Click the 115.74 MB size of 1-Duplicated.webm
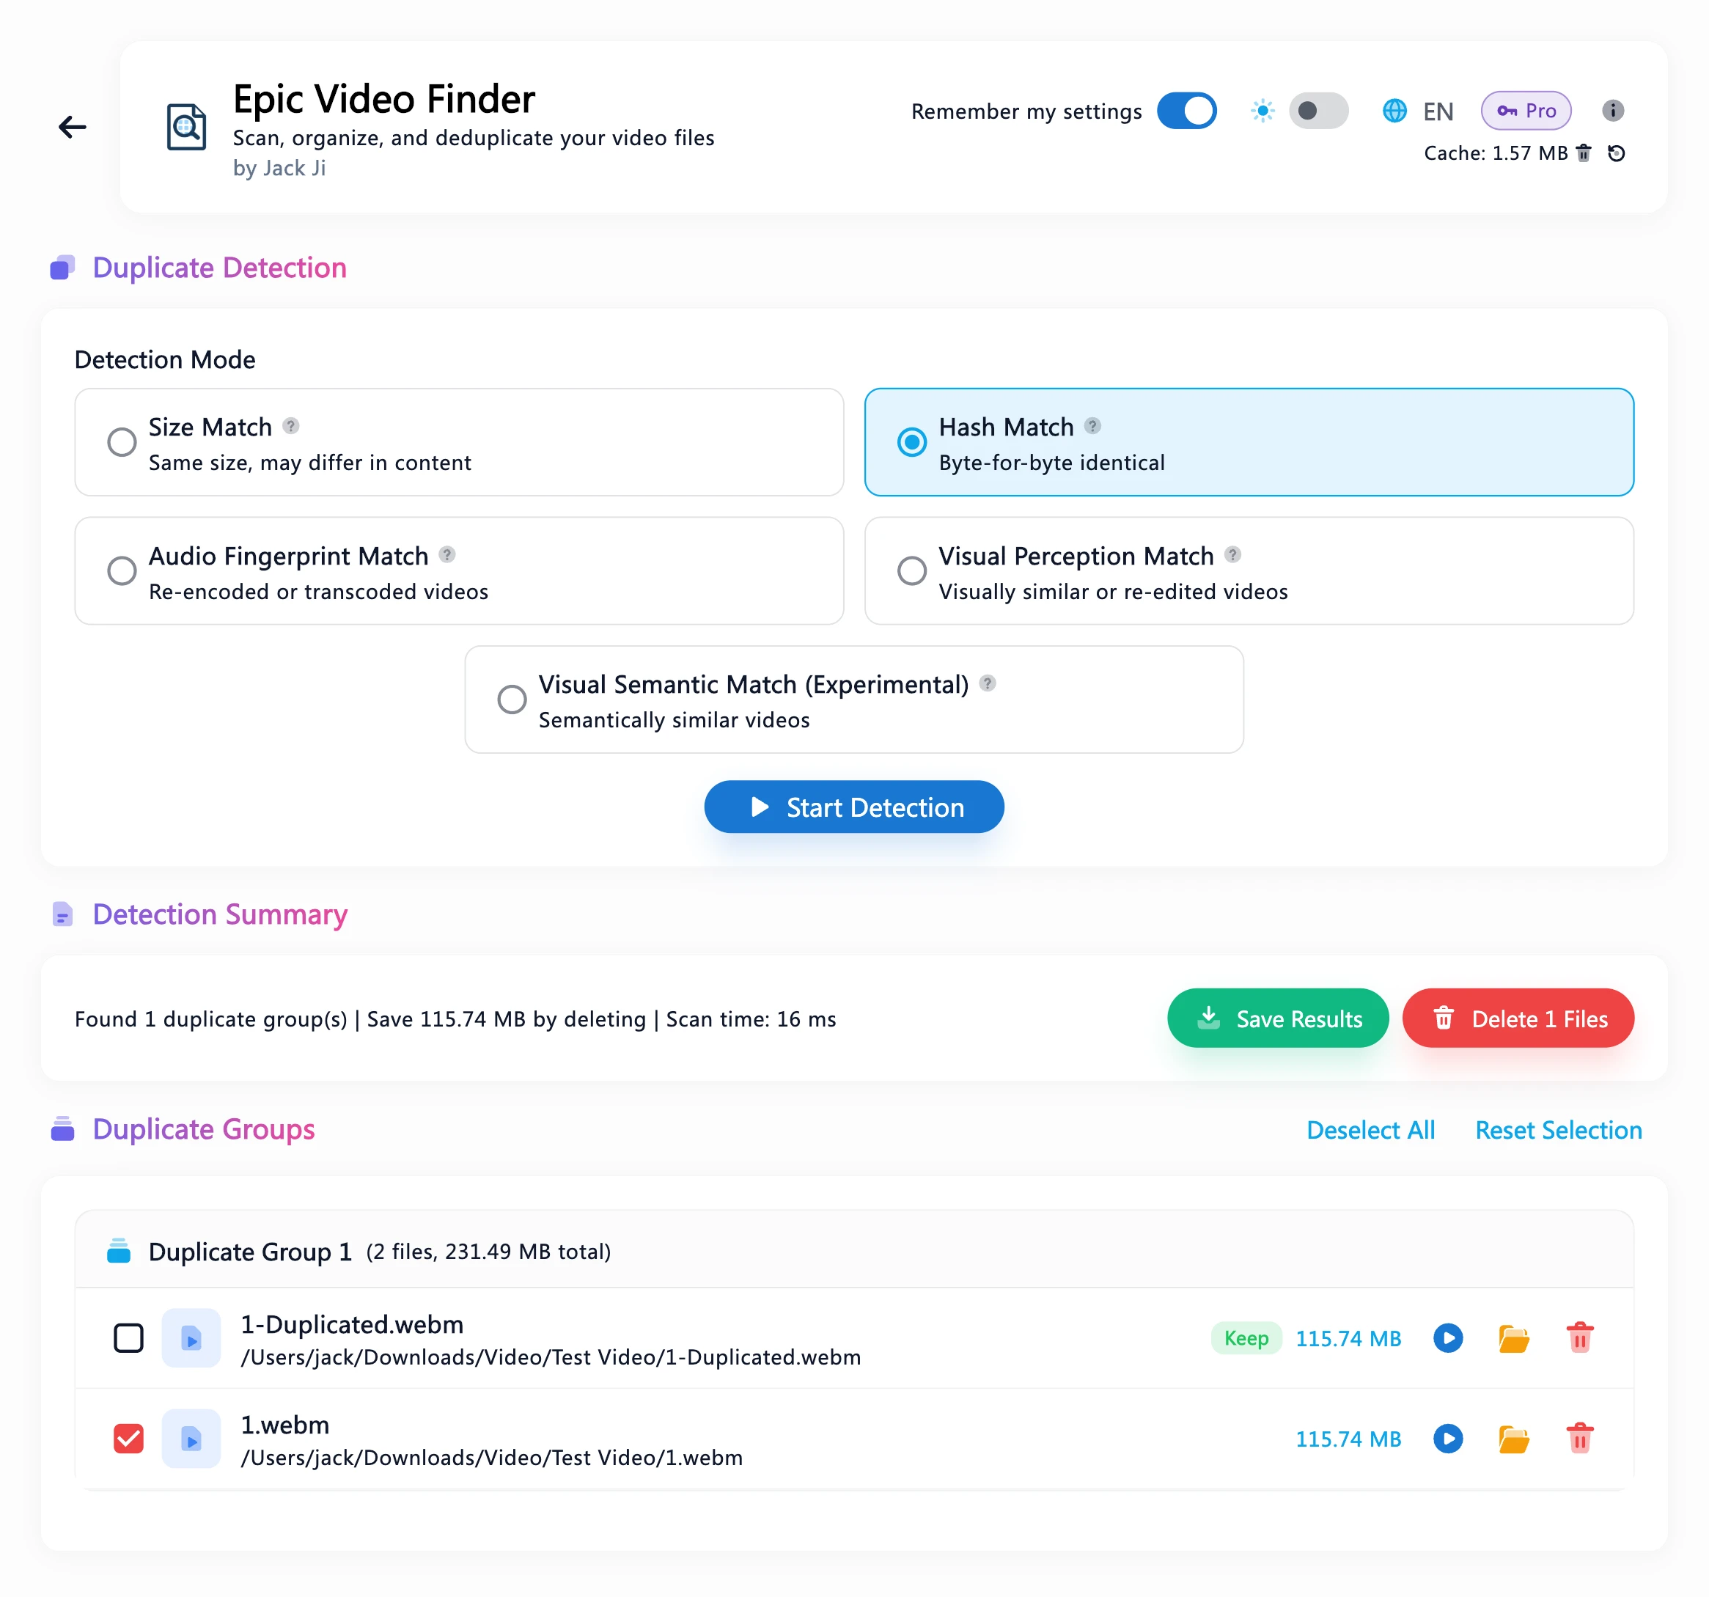The width and height of the screenshot is (1709, 1597). [1348, 1339]
